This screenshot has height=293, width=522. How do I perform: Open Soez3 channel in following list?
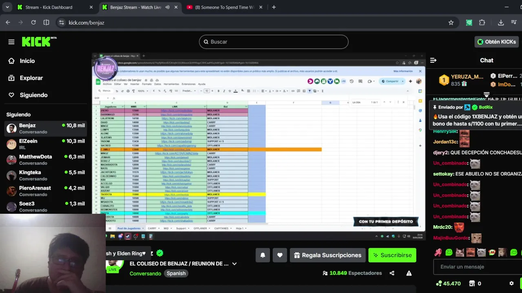pyautogui.click(x=46, y=207)
